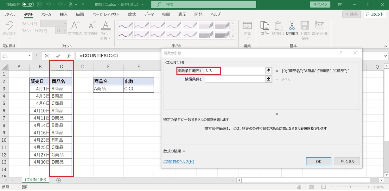Image resolution: width=389 pixels, height=191 pixels.
Task: Click the Copy icon in ribbon
Action: [265, 26]
